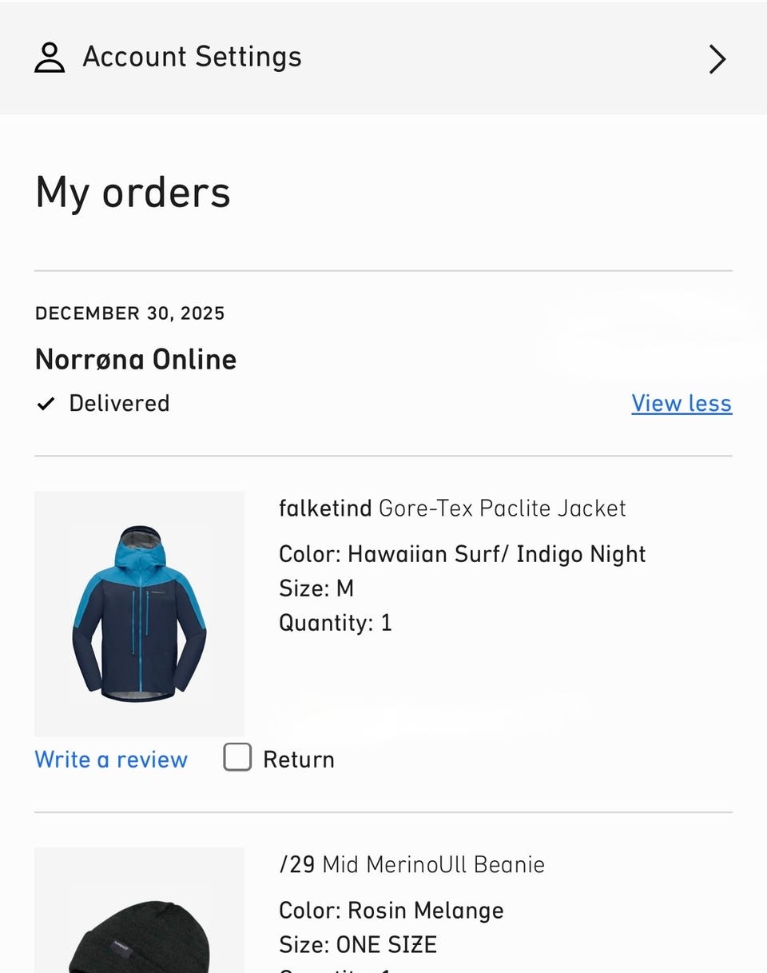Click the Account Settings label
Image resolution: width=767 pixels, height=973 pixels.
tap(192, 57)
